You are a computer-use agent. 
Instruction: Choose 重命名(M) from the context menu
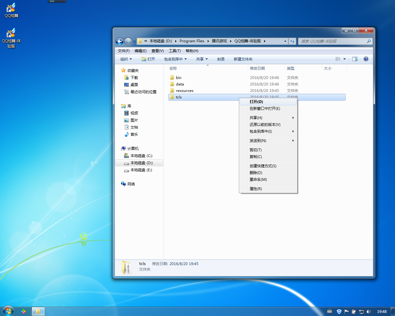pyautogui.click(x=268, y=180)
